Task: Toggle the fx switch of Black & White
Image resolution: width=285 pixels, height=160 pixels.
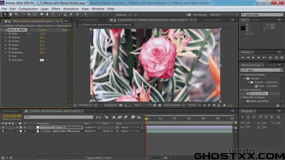Action: pos(6,30)
